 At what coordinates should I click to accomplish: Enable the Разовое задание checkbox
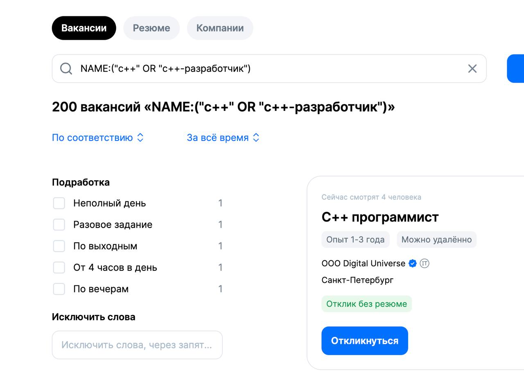[x=59, y=224]
